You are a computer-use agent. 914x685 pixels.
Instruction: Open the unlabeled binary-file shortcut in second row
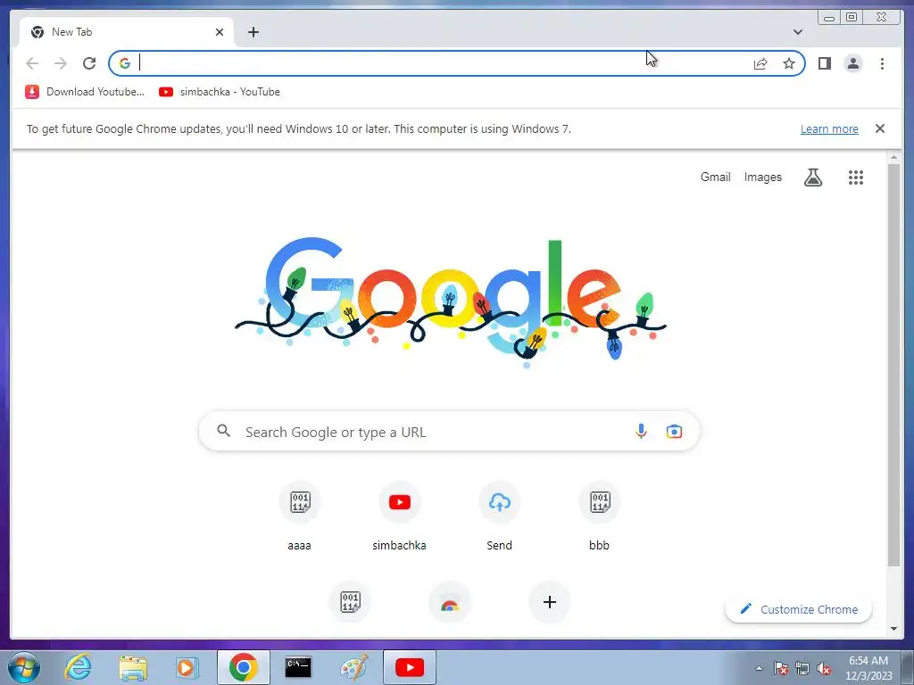pos(350,602)
